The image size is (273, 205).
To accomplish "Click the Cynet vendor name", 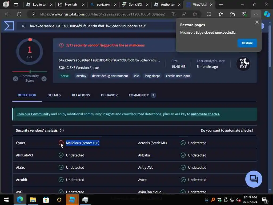I will coord(21,143).
